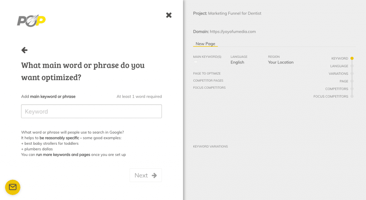This screenshot has height=200, width=366.
Task: Go back with the left arrow
Action: pos(24,50)
